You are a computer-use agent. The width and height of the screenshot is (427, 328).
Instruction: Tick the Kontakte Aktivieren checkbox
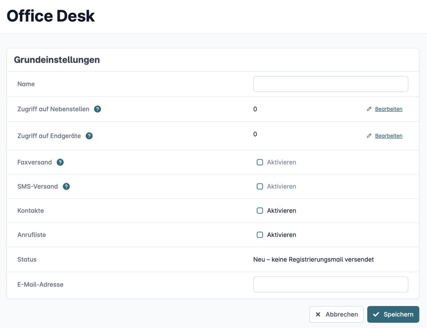260,211
